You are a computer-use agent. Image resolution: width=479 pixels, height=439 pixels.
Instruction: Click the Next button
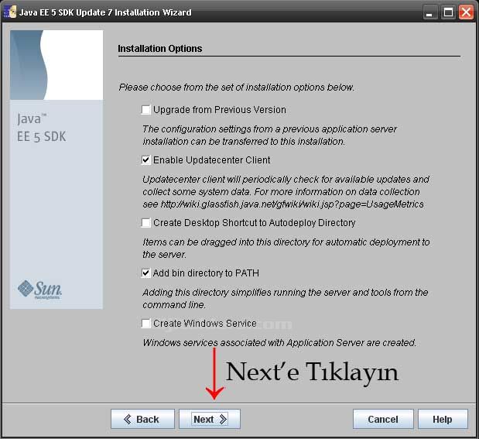click(x=210, y=419)
